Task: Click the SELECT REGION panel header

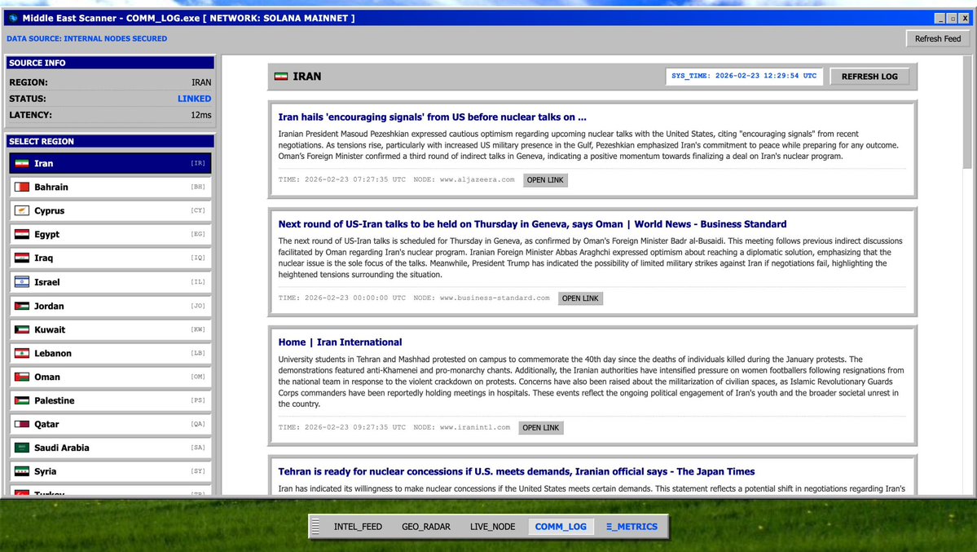Action: coord(110,142)
